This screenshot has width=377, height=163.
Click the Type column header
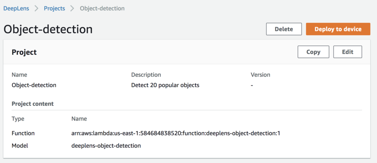[18, 119]
